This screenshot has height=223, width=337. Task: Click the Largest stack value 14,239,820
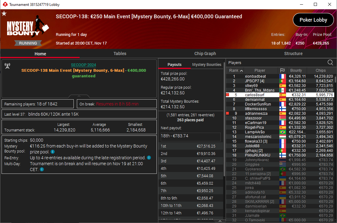[x=64, y=130]
